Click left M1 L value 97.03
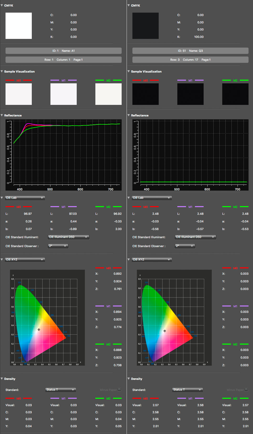This screenshot has height=434, width=253. pyautogui.click(x=73, y=214)
